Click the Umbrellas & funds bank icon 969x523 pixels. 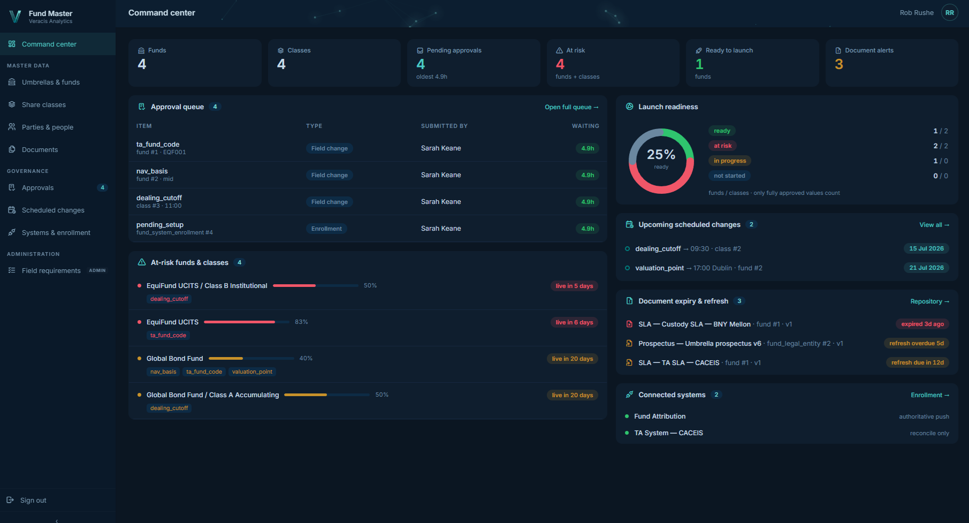[12, 82]
